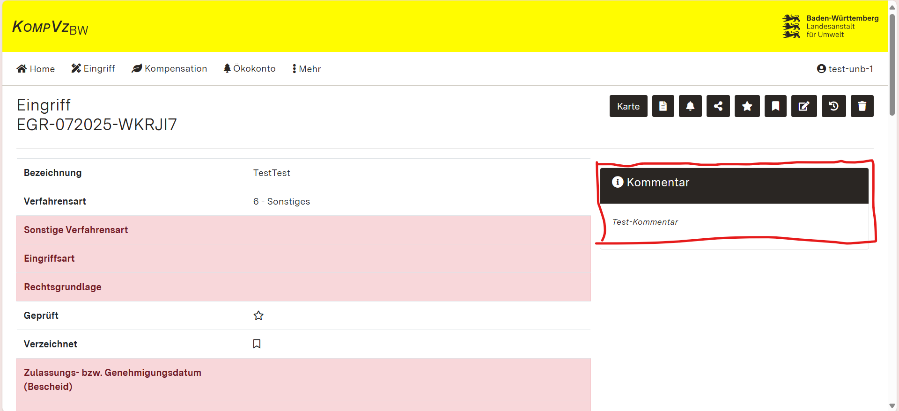This screenshot has width=899, height=411.
Task: Click the Karte button
Action: (x=628, y=106)
